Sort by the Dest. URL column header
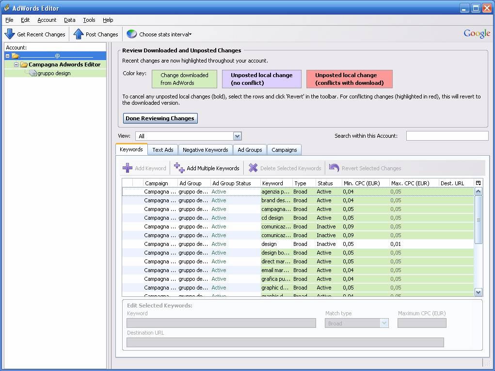The image size is (495, 371). tap(456, 183)
